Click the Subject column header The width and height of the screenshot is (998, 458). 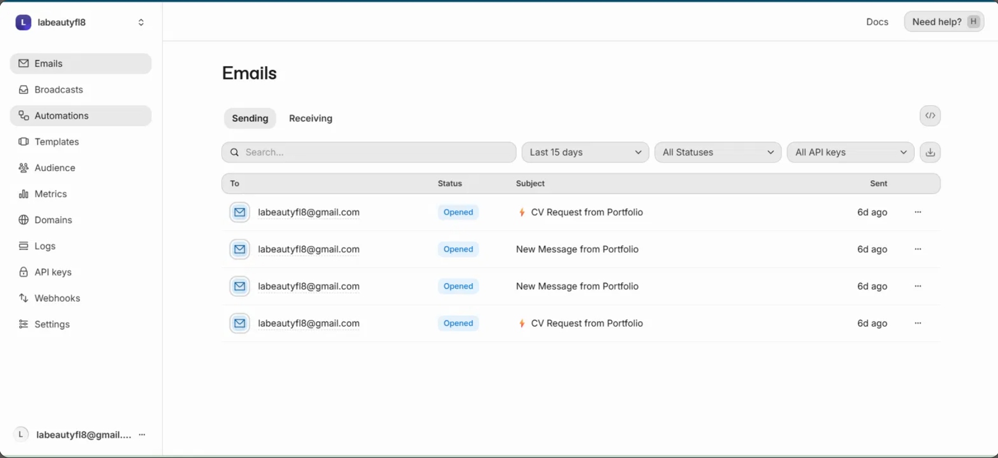[x=530, y=184]
